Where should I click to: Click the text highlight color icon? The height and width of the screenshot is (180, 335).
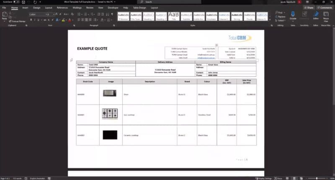pos(63,20)
